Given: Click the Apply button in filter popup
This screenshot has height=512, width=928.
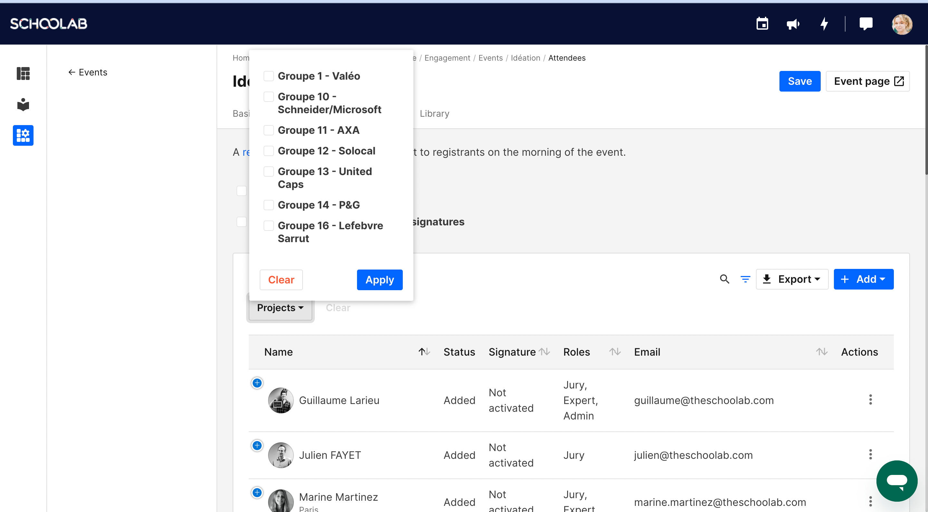Looking at the screenshot, I should click(x=379, y=280).
